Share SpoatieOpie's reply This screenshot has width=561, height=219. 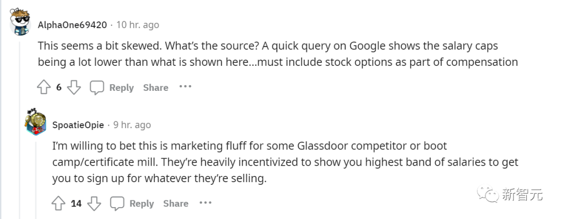pyautogui.click(x=176, y=203)
